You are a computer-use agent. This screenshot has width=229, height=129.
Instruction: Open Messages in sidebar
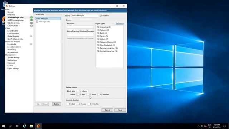pyautogui.click(x=11, y=63)
